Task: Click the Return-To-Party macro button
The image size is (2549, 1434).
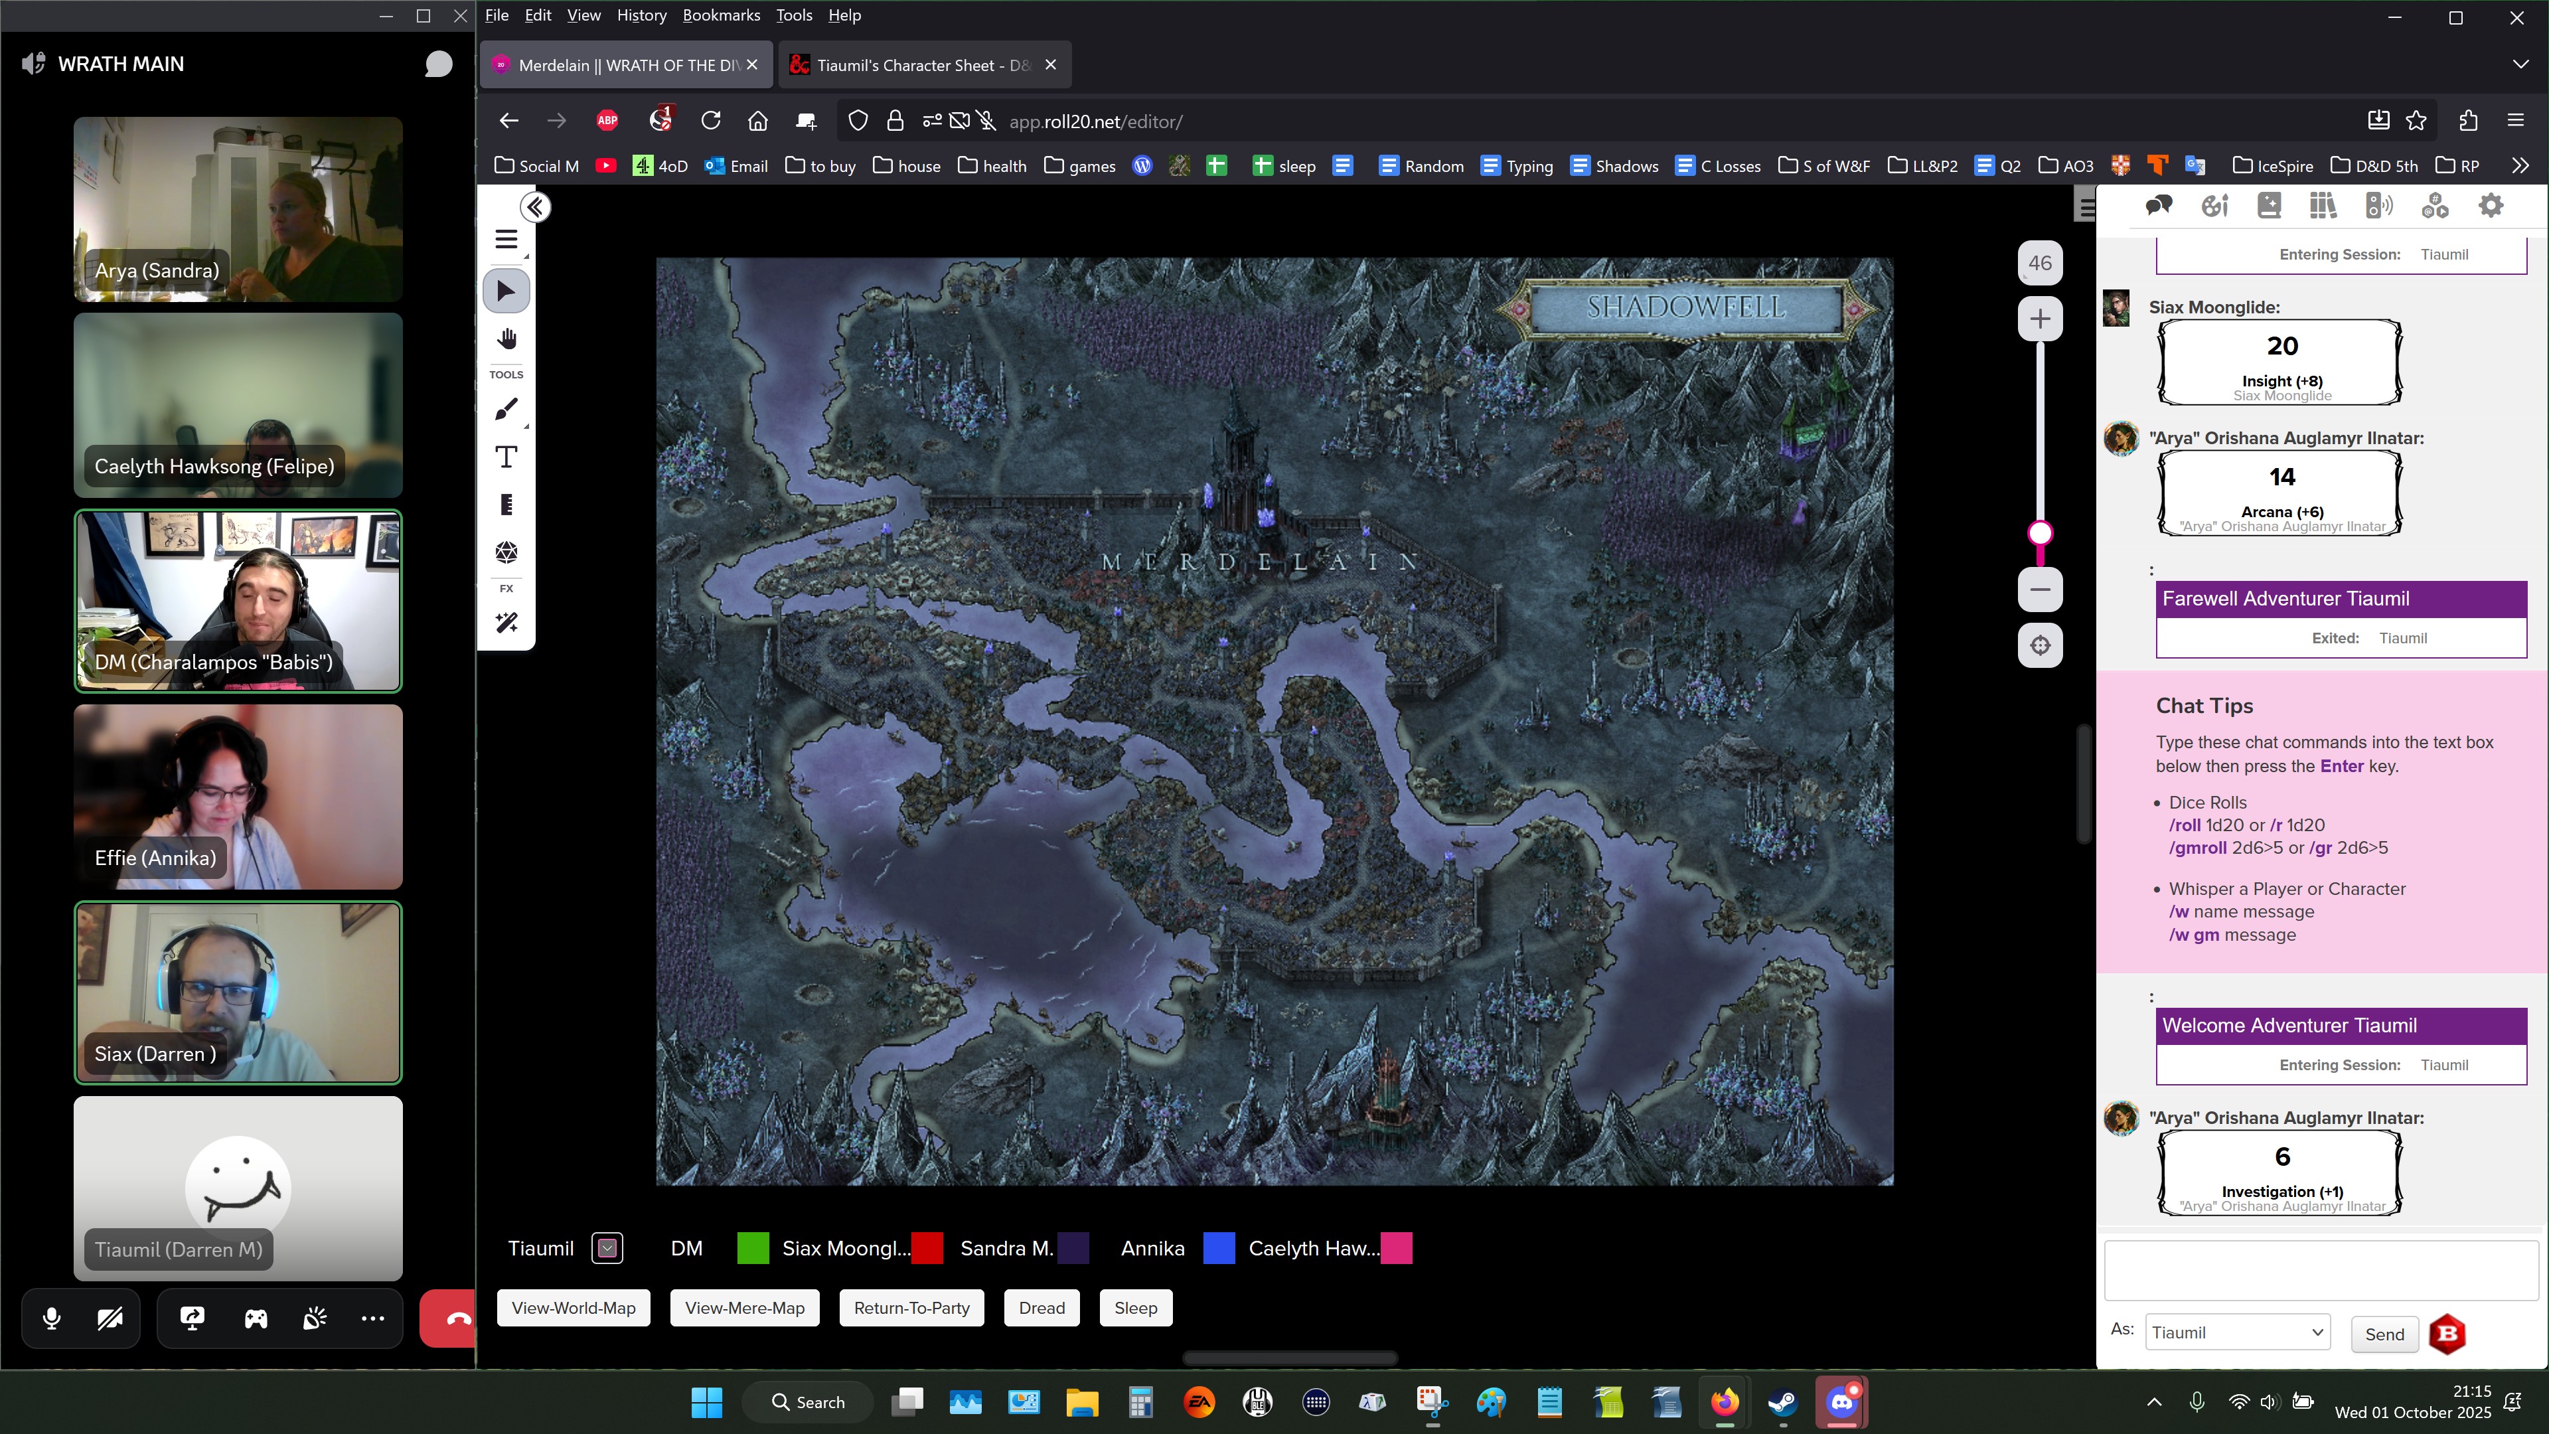Action: (x=911, y=1309)
